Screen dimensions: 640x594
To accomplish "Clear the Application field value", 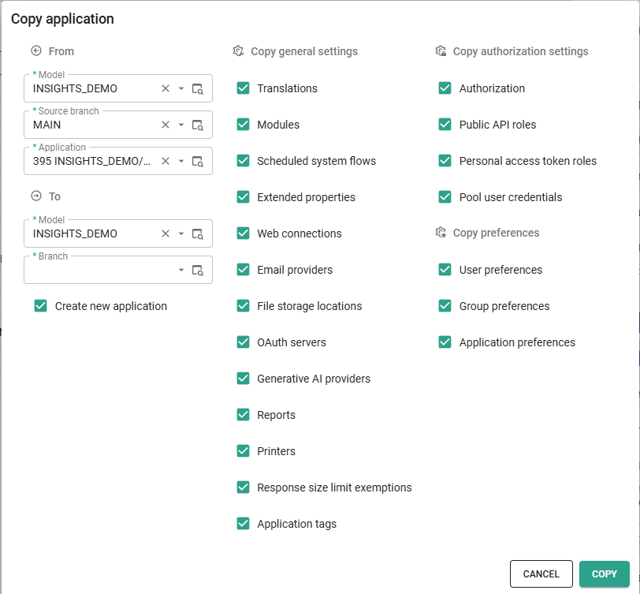I will (x=166, y=161).
